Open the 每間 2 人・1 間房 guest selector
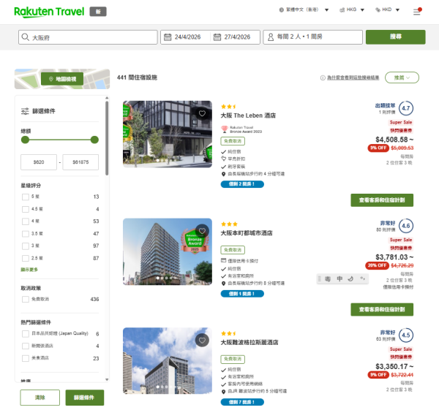The width and height of the screenshot is (439, 410). [x=312, y=37]
